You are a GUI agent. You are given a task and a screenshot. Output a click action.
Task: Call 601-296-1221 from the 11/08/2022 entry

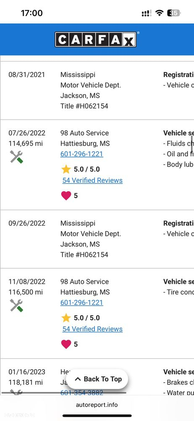click(82, 303)
